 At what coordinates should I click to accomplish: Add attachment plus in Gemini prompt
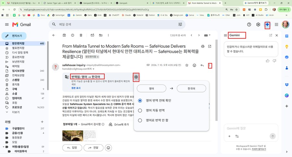point(229,136)
